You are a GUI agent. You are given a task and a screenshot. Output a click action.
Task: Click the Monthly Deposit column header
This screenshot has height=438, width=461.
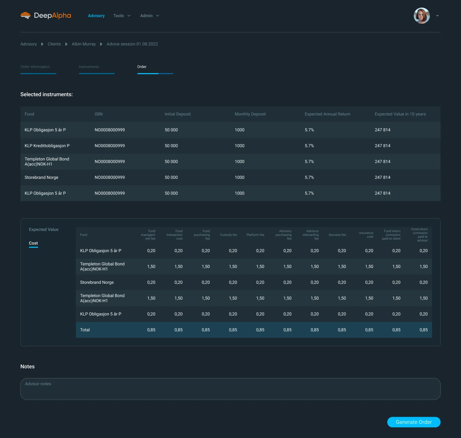[x=250, y=114]
